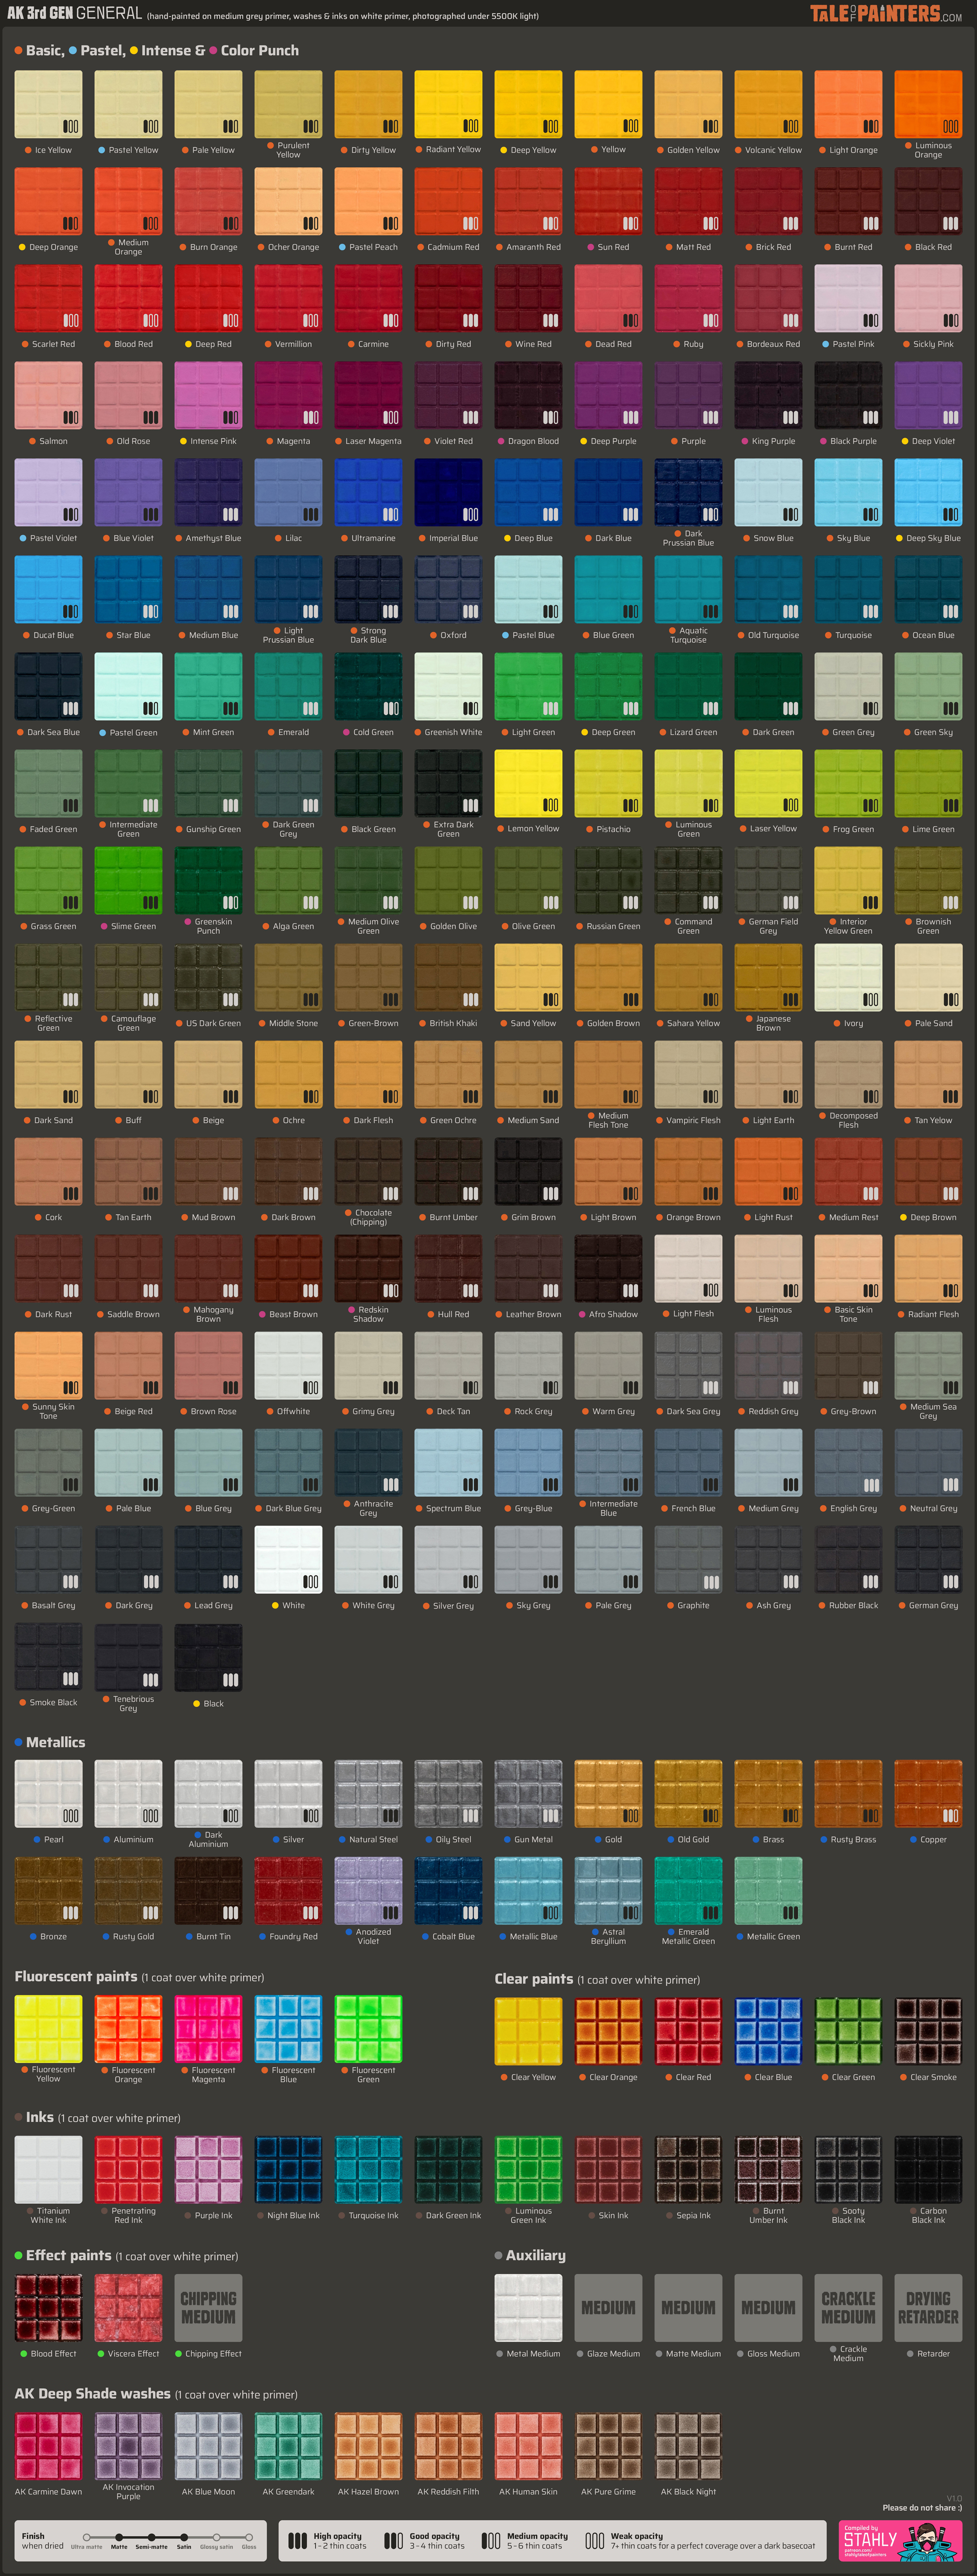This screenshot has width=977, height=2576.
Task: Pick the Vampiric Flesh swatch
Action: (688, 1074)
